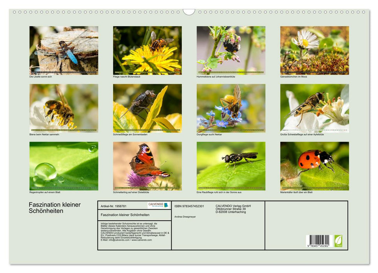Click the calendar hanger cutout at top

[x=189, y=12]
